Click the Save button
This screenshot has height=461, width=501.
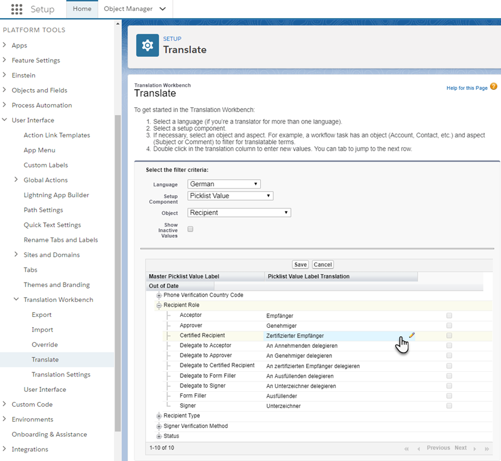coord(300,264)
